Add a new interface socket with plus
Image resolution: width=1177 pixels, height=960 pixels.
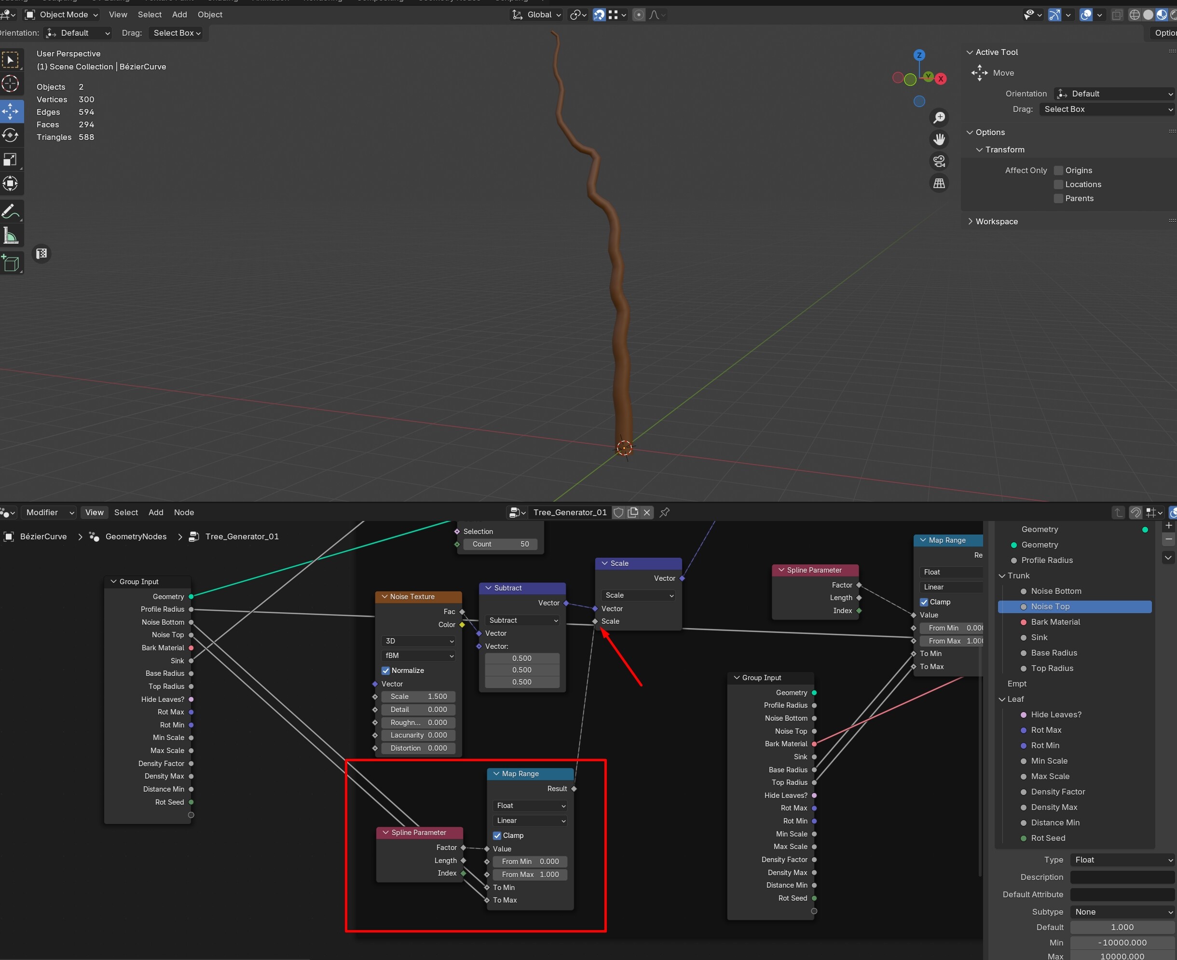pos(1169,525)
